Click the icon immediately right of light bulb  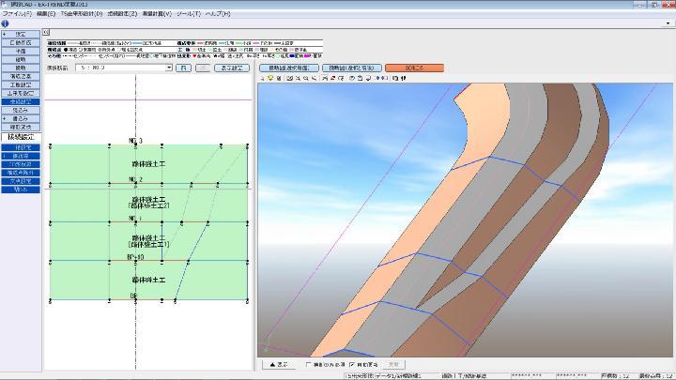tap(280, 78)
